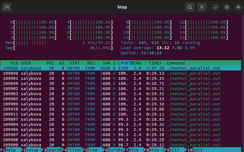Image resolution: width=244 pixels, height=152 pixels.
Task: Select process row with PID 109899
Action: coord(121,84)
